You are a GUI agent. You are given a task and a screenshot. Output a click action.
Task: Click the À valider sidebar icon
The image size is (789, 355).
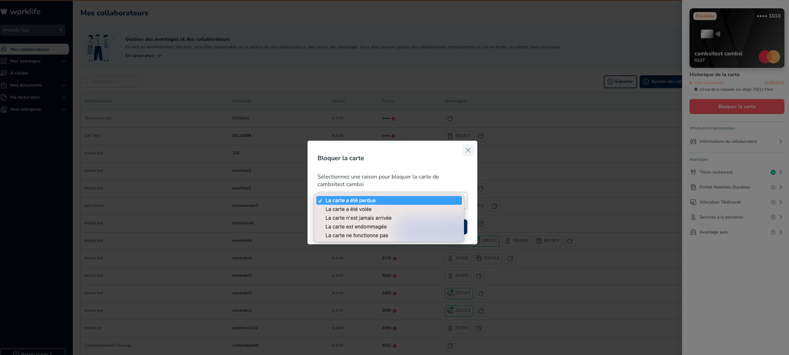coord(4,73)
